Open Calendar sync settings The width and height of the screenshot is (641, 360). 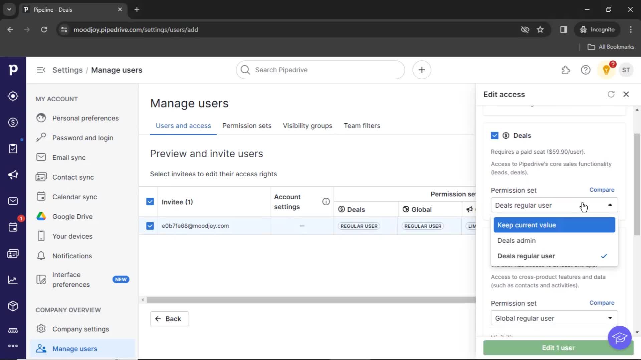point(82,197)
